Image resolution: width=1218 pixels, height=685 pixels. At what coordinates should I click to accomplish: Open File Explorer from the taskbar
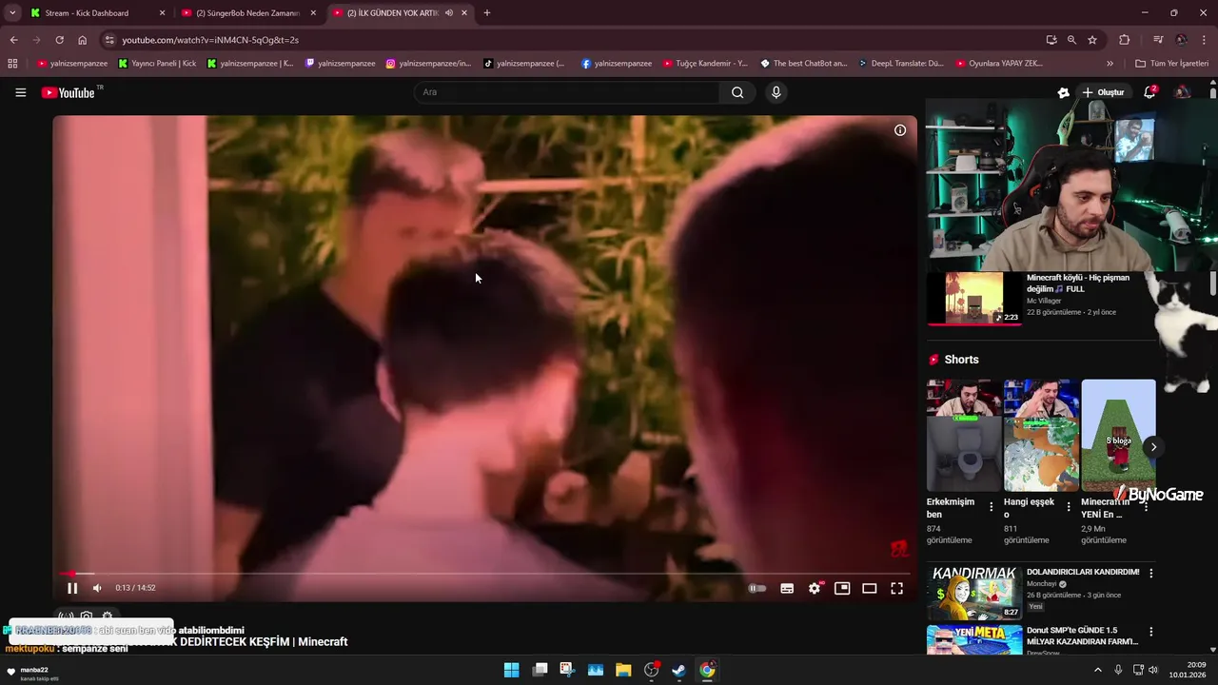point(623,670)
